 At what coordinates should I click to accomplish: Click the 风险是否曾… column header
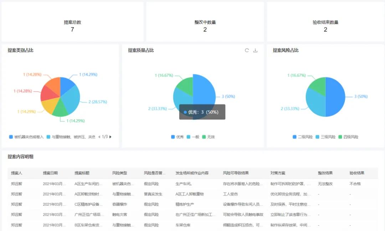[155, 173]
